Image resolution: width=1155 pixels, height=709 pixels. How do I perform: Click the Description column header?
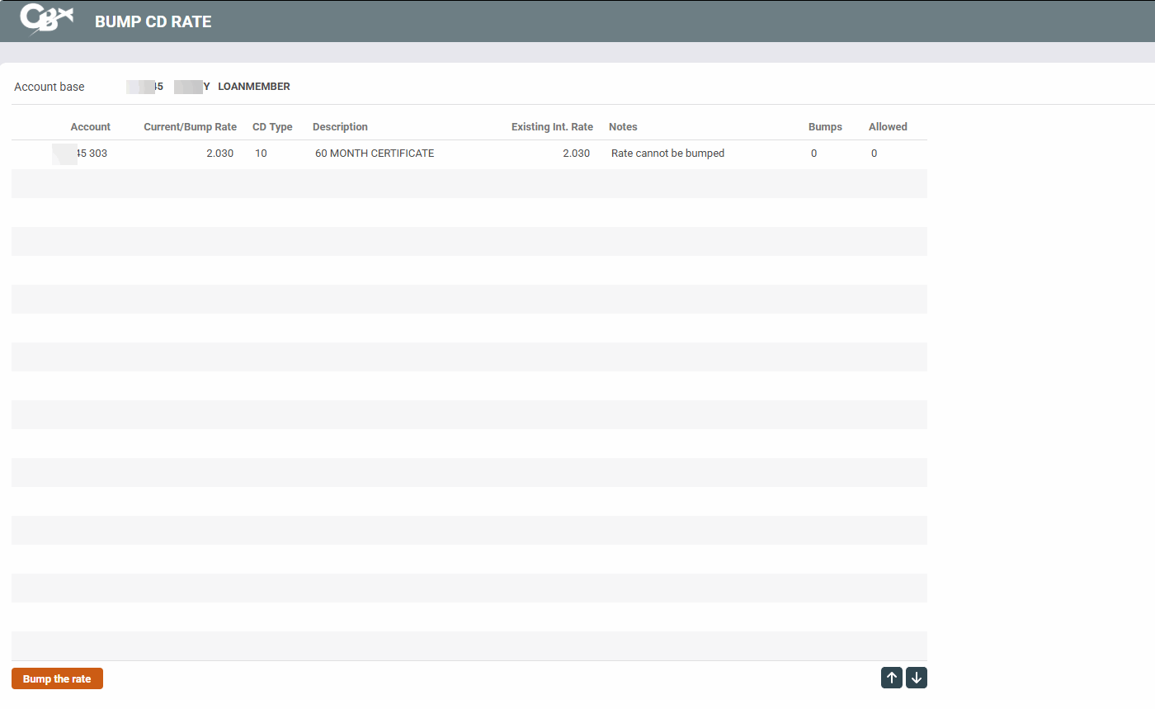(x=340, y=127)
